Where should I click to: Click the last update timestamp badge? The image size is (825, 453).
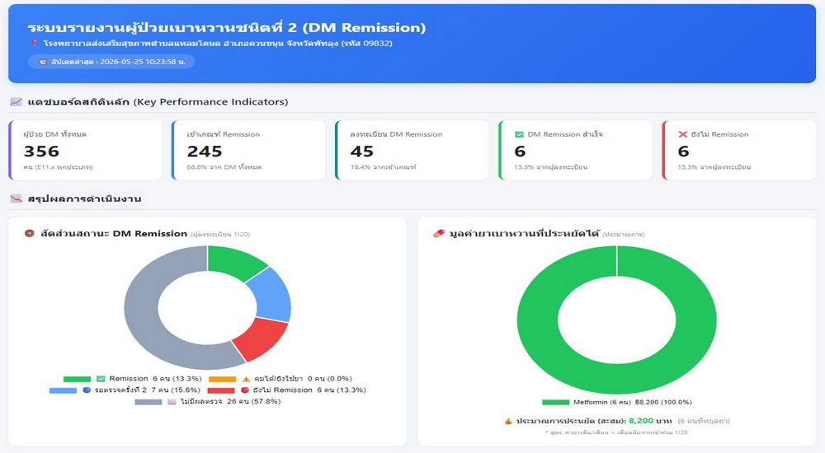point(111,62)
